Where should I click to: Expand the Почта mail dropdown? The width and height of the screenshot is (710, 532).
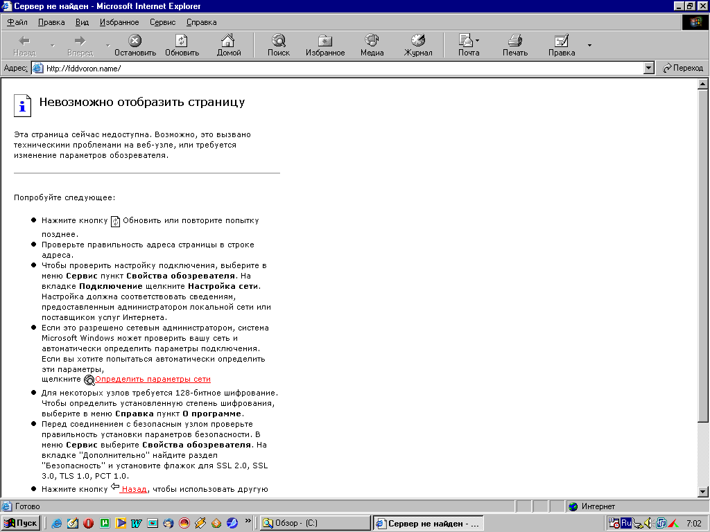pos(478,42)
